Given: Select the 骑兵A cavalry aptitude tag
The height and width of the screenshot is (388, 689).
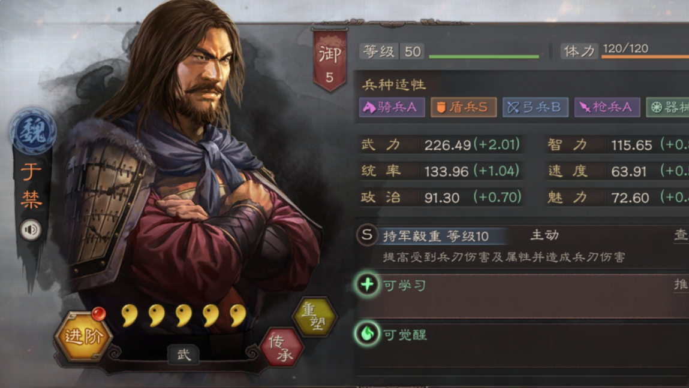Looking at the screenshot, I should 392,107.
